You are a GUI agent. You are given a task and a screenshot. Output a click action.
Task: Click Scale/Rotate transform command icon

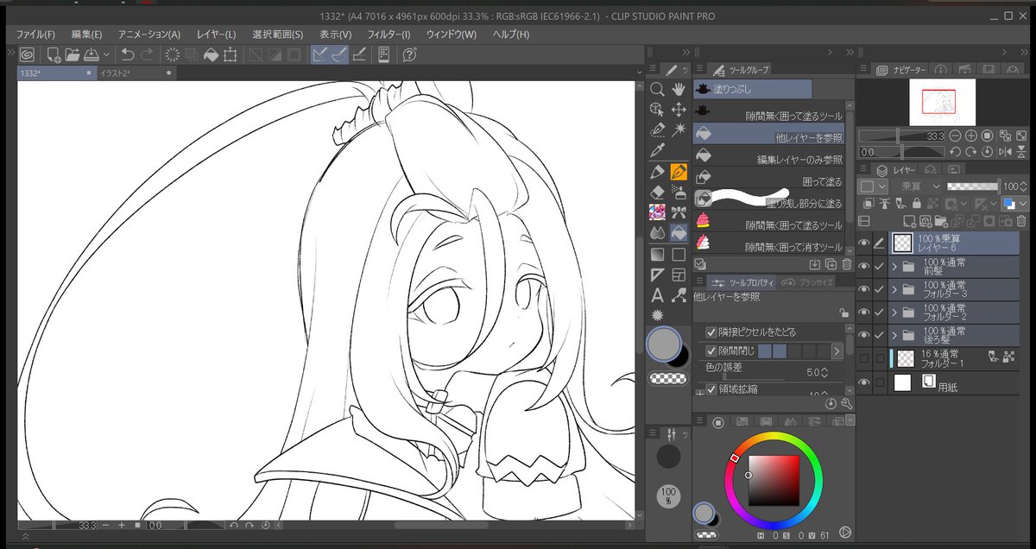[x=231, y=54]
